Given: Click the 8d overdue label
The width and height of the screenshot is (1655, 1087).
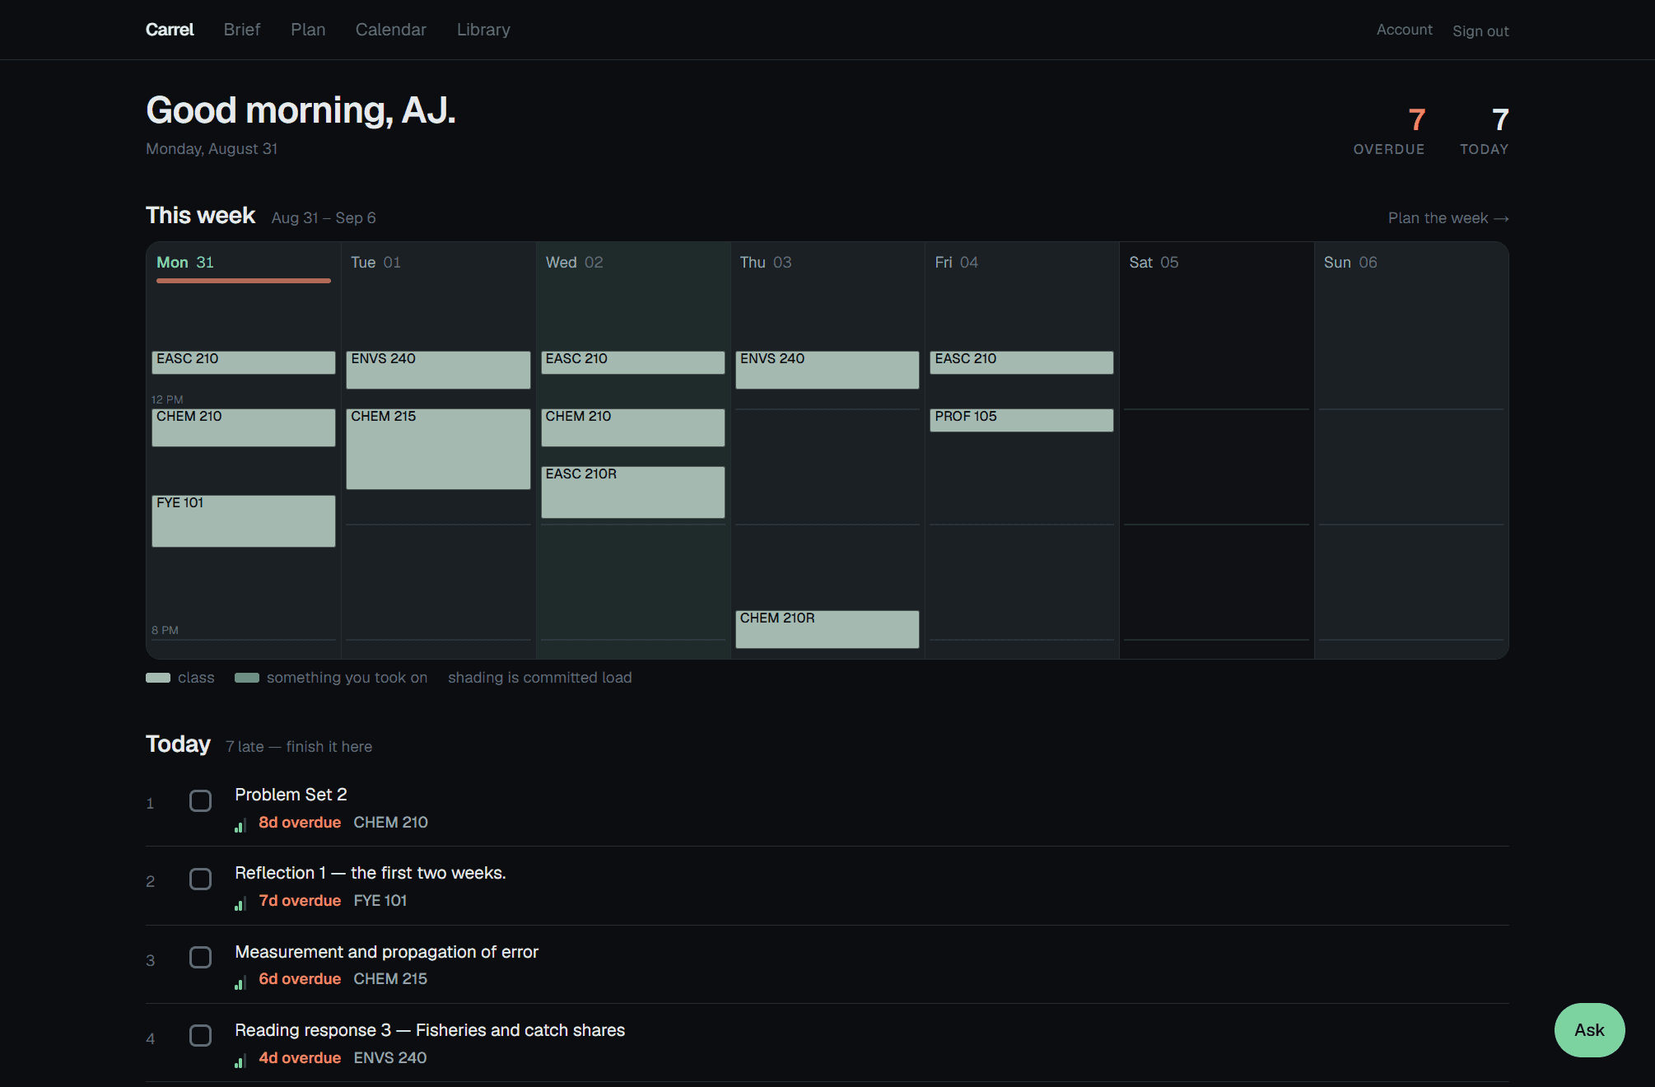Looking at the screenshot, I should pyautogui.click(x=300, y=823).
